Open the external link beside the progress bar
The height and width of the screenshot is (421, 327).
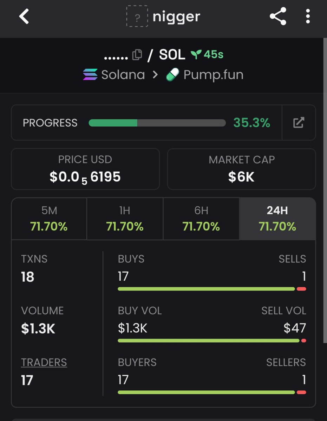[299, 123]
